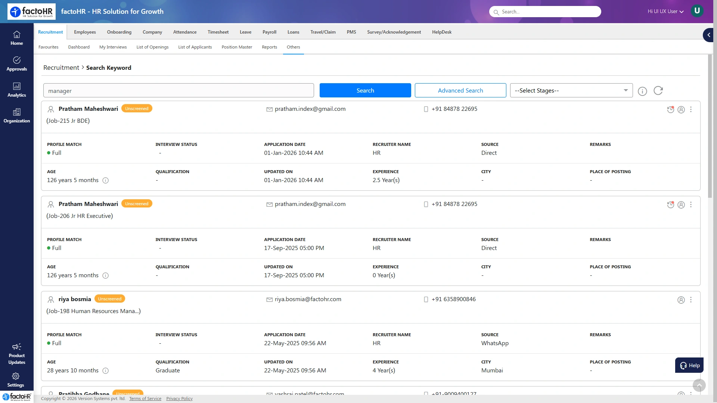Click the factoHR logo at top left
717x403 pixels.
(x=31, y=12)
